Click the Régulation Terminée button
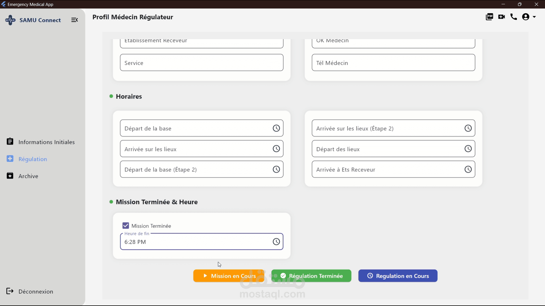545x306 pixels. (x=311, y=276)
